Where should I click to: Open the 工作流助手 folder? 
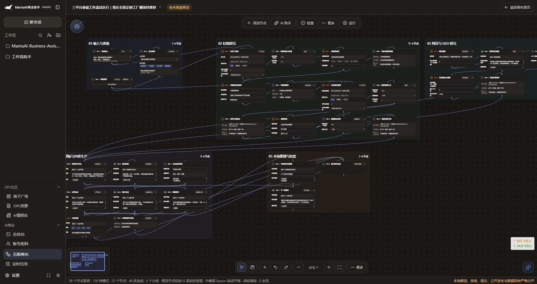click(33, 57)
